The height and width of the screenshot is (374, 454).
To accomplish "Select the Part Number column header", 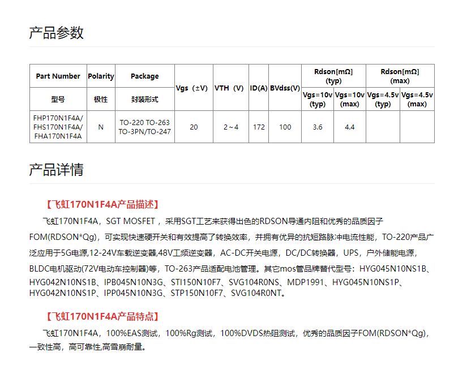I will coord(57,76).
